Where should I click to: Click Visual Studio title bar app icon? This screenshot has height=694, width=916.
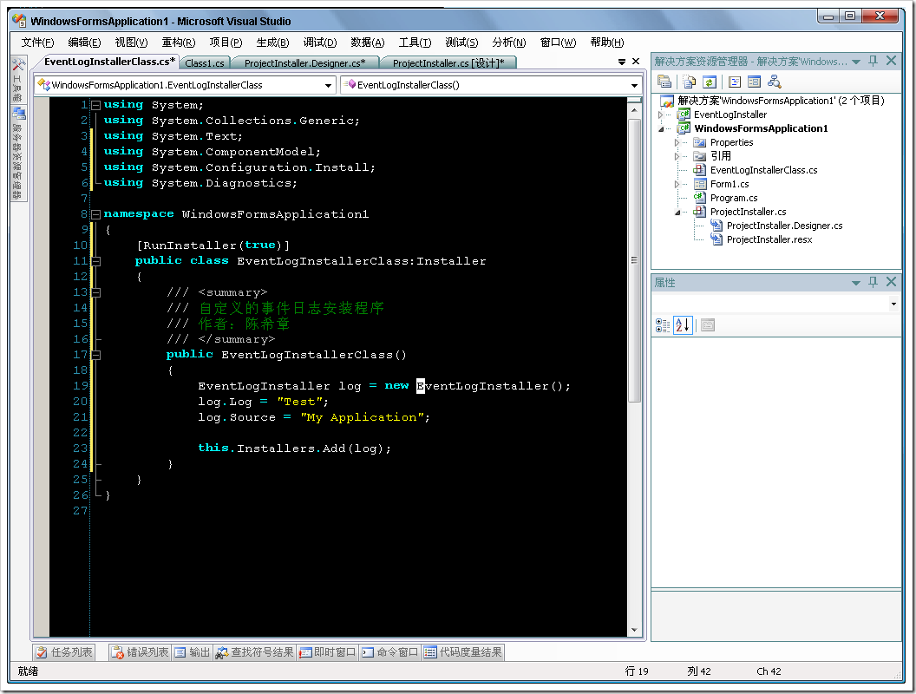(19, 21)
